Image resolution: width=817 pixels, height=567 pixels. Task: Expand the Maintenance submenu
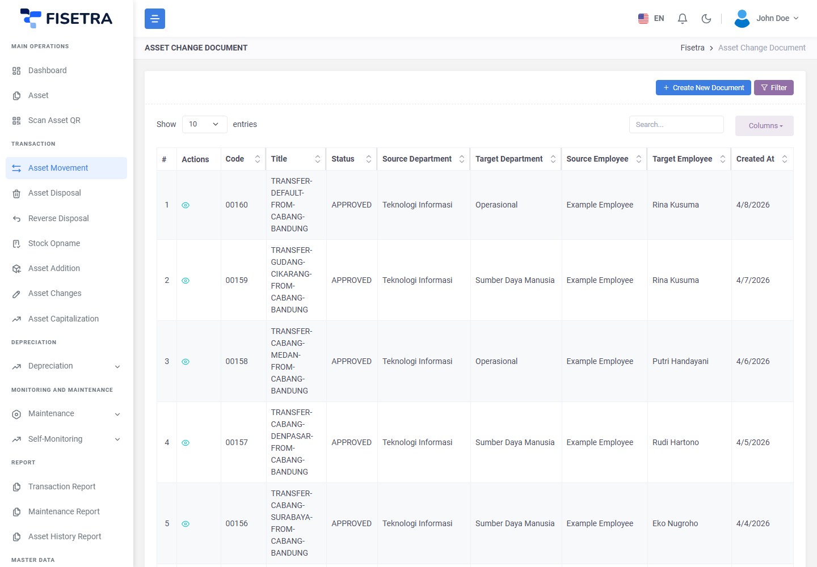point(66,413)
